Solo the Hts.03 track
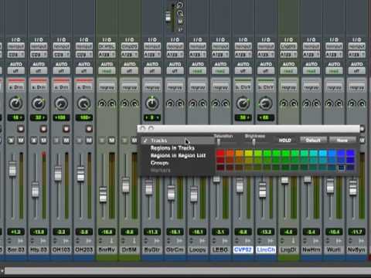371x278 pixels. 34,141
